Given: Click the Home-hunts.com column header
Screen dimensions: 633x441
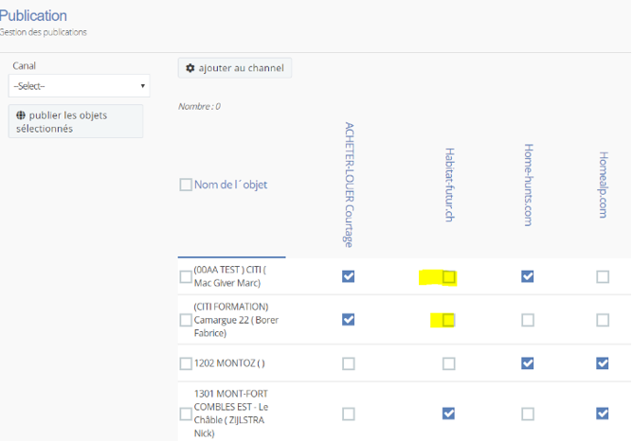Looking at the screenshot, I should (x=528, y=185).
